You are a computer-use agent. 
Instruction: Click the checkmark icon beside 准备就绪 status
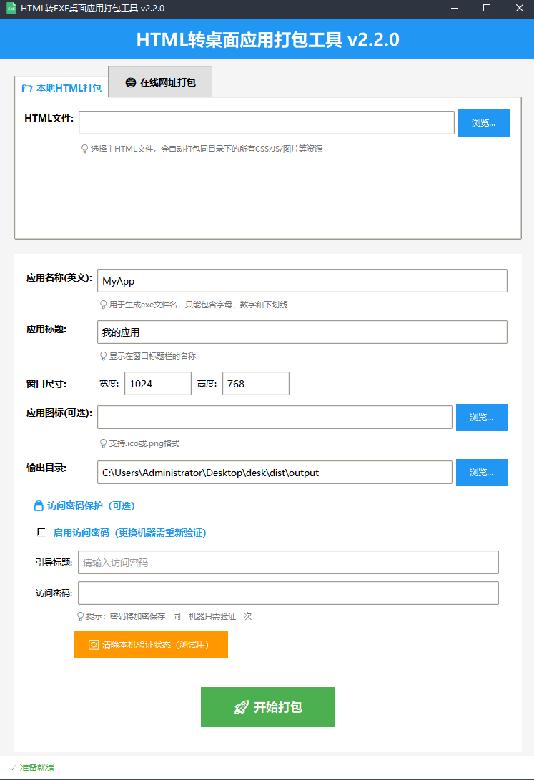pyautogui.click(x=13, y=768)
